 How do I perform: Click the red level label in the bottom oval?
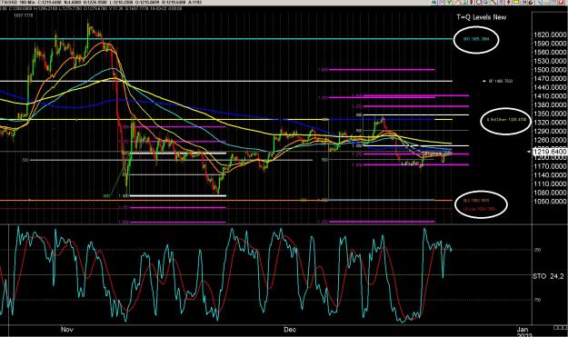pos(479,209)
